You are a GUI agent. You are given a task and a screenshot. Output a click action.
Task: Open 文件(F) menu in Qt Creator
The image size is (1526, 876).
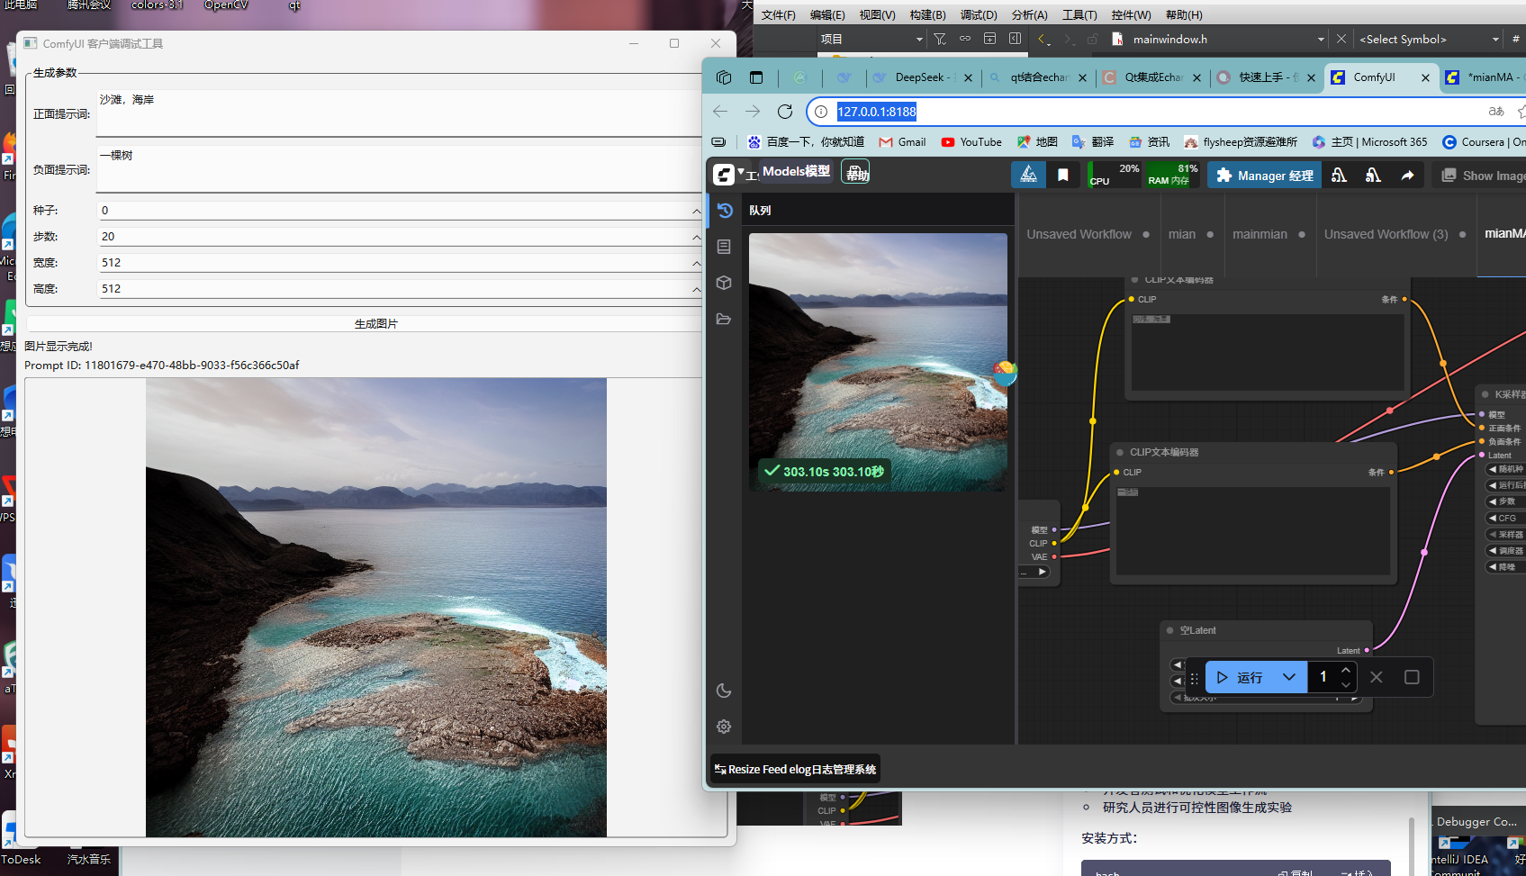pyautogui.click(x=779, y=15)
